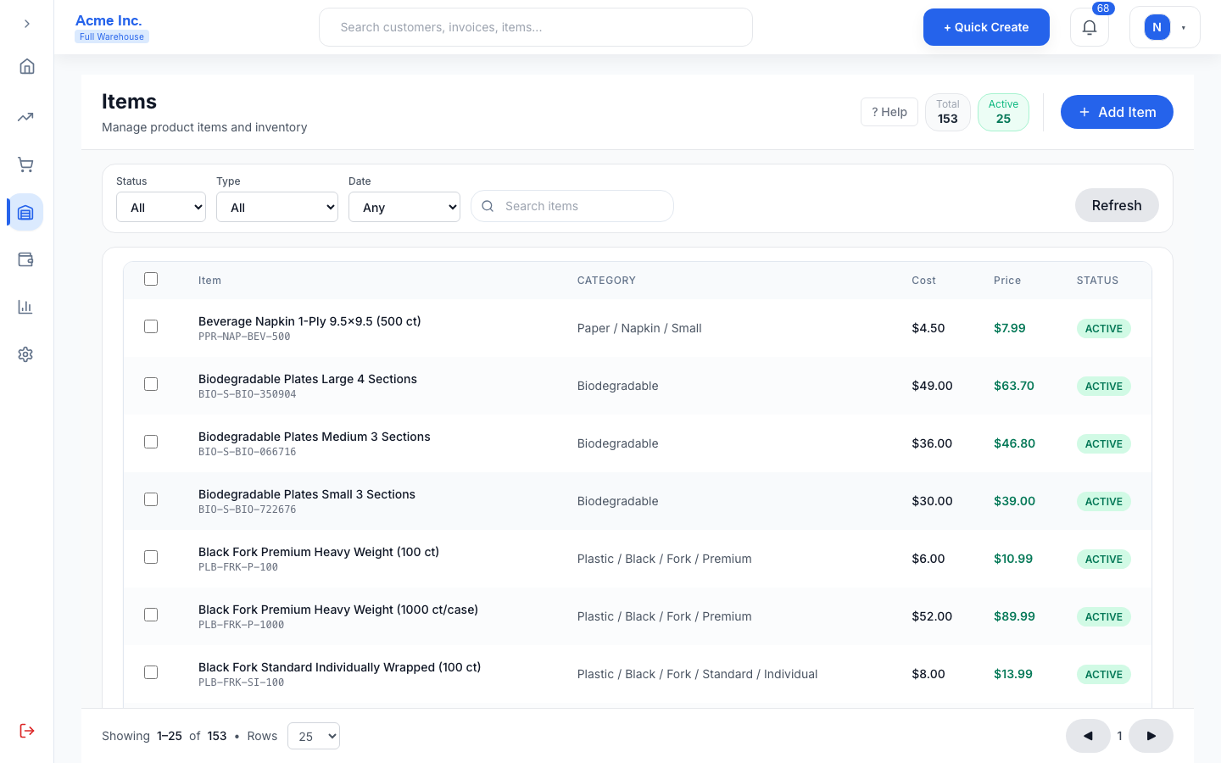Click ACTIVE badge in the PLB-FRK-SI-100 row
The width and height of the screenshot is (1221, 763).
click(x=1104, y=675)
